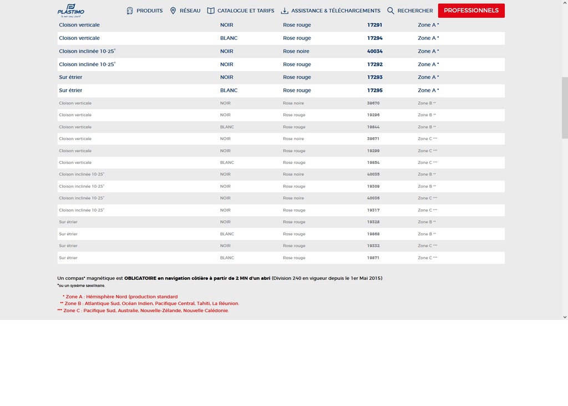Select reference 17291
Image resolution: width=568 pixels, height=406 pixels.
375,25
